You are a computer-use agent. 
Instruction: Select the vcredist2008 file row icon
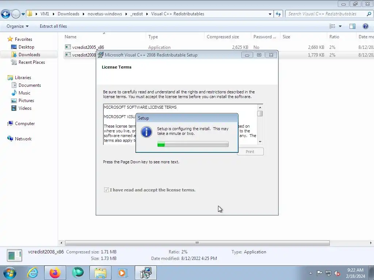68,55
